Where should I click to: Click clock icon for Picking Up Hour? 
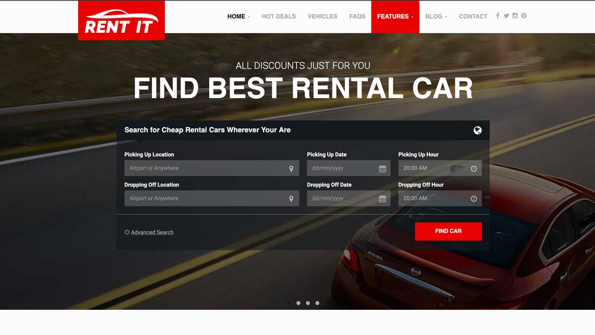point(474,168)
